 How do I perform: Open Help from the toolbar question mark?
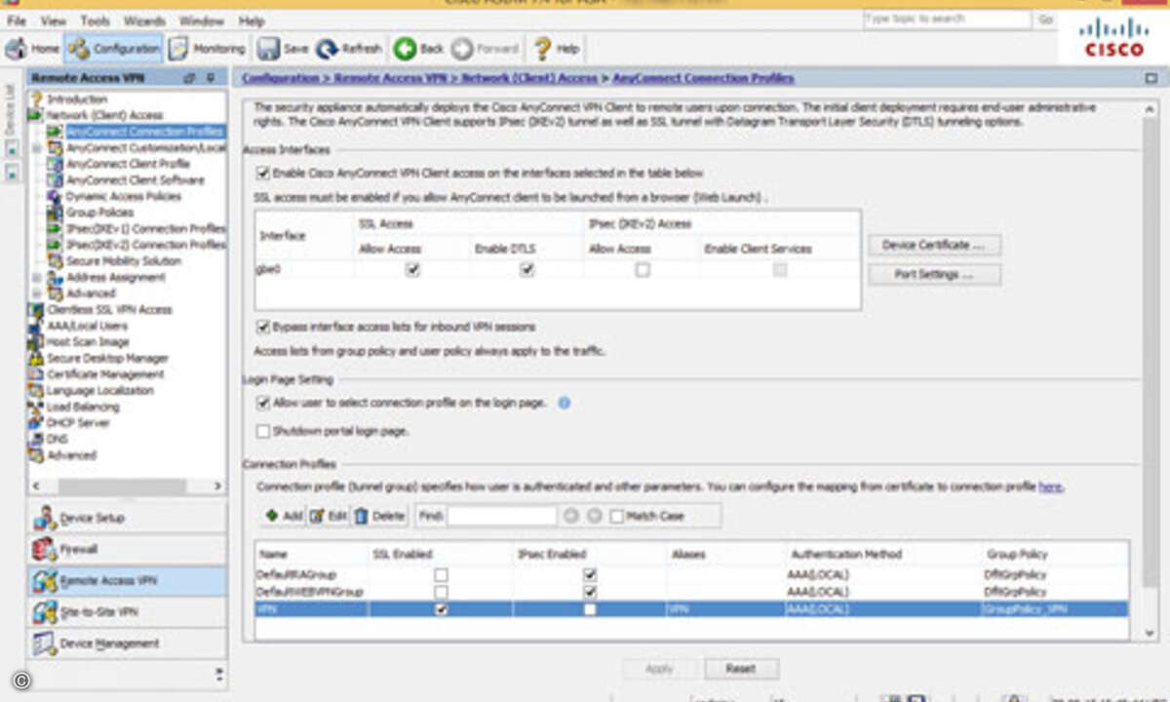(556, 48)
